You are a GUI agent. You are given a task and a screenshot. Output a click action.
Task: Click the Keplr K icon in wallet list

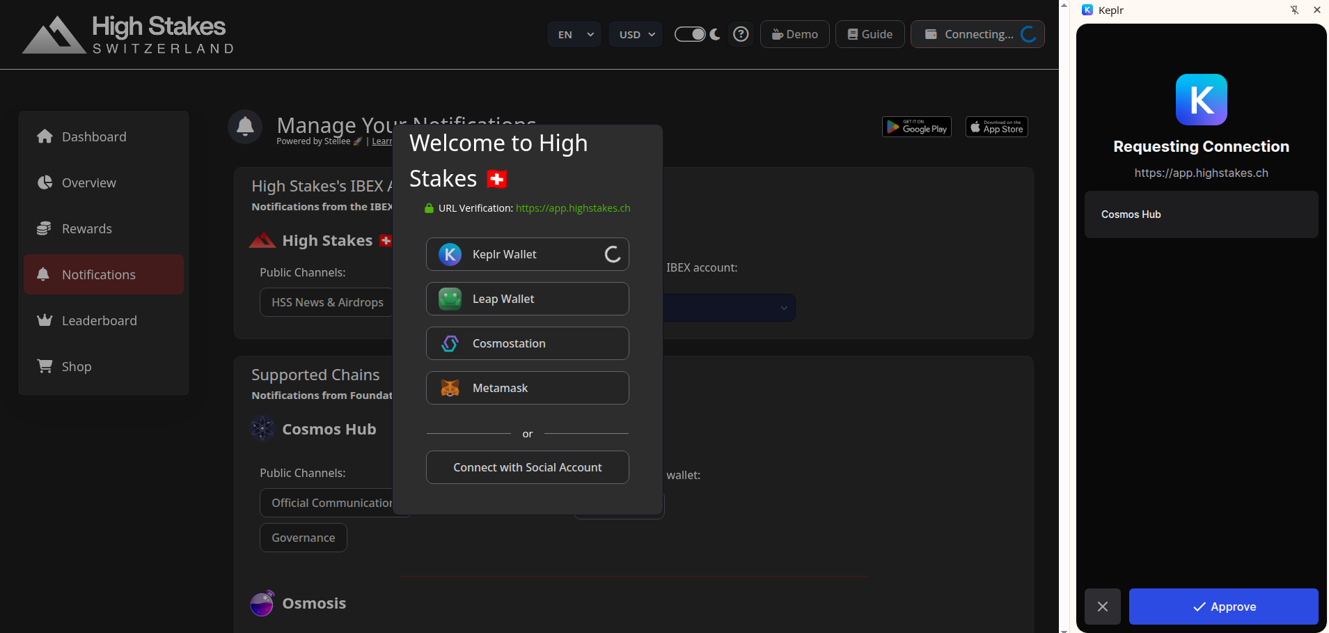[x=450, y=254]
